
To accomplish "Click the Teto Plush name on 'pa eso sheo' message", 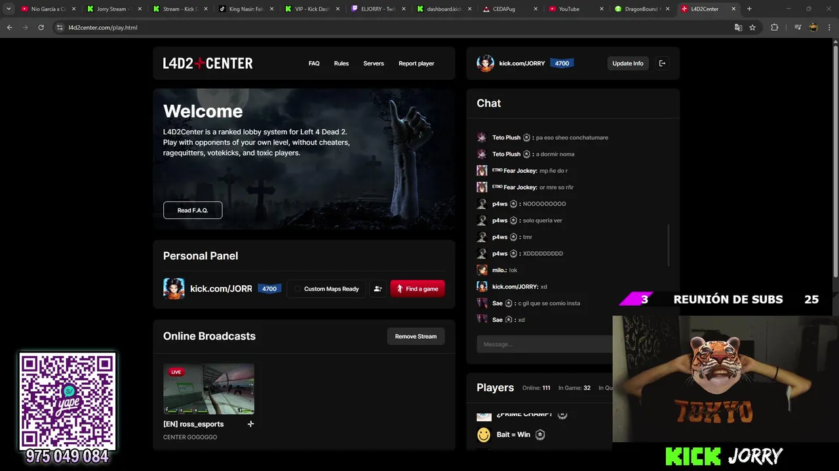I will pos(506,138).
